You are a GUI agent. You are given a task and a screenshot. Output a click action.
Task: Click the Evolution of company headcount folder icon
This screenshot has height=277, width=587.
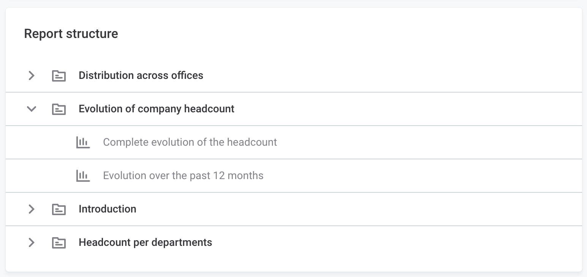[59, 109]
